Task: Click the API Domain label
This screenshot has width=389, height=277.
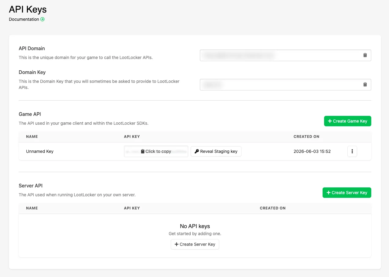Action: pyautogui.click(x=32, y=48)
